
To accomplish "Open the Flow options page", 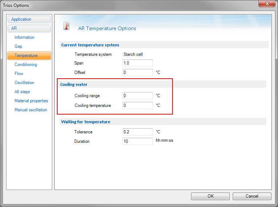I will pyautogui.click(x=19, y=74).
